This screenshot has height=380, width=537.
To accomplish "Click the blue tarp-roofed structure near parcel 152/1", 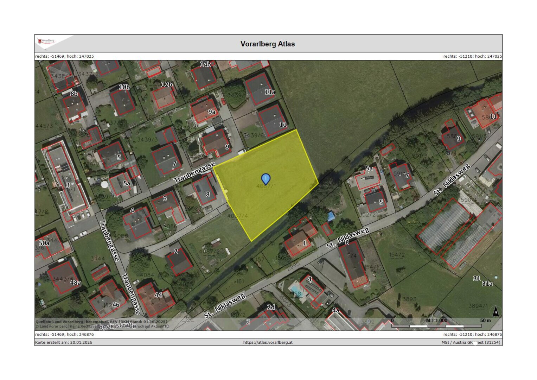I will [x=331, y=216].
